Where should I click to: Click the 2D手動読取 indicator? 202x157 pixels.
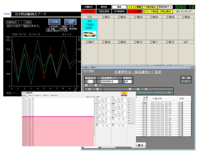click(119, 11)
